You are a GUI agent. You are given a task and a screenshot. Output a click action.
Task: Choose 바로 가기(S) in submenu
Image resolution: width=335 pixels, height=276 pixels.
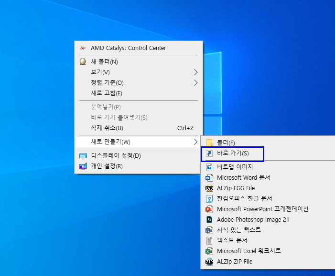268,153
